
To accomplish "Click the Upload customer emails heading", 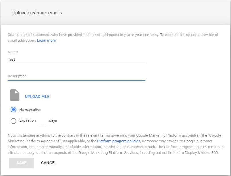I will pyautogui.click(x=37, y=13).
